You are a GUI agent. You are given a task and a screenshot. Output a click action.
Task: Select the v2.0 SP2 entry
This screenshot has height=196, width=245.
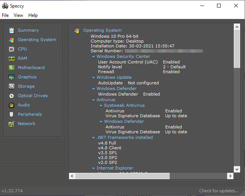[107, 162]
